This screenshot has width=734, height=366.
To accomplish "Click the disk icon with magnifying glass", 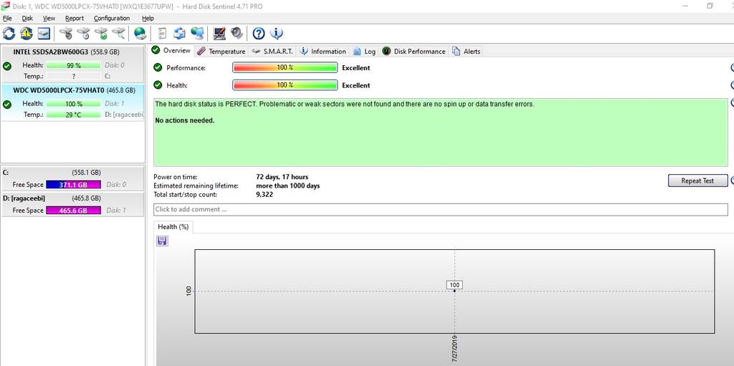I will point(118,33).
